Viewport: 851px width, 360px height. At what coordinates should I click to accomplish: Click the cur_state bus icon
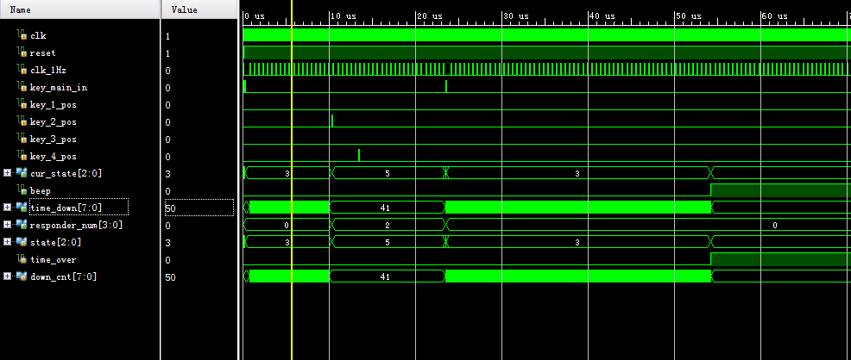pyautogui.click(x=21, y=173)
